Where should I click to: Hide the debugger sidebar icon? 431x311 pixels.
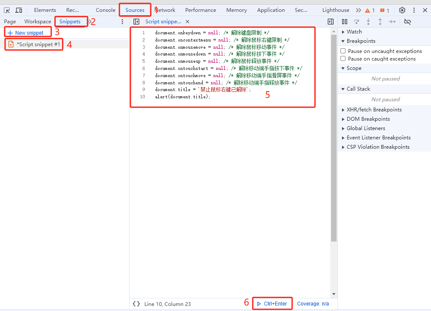(x=331, y=22)
